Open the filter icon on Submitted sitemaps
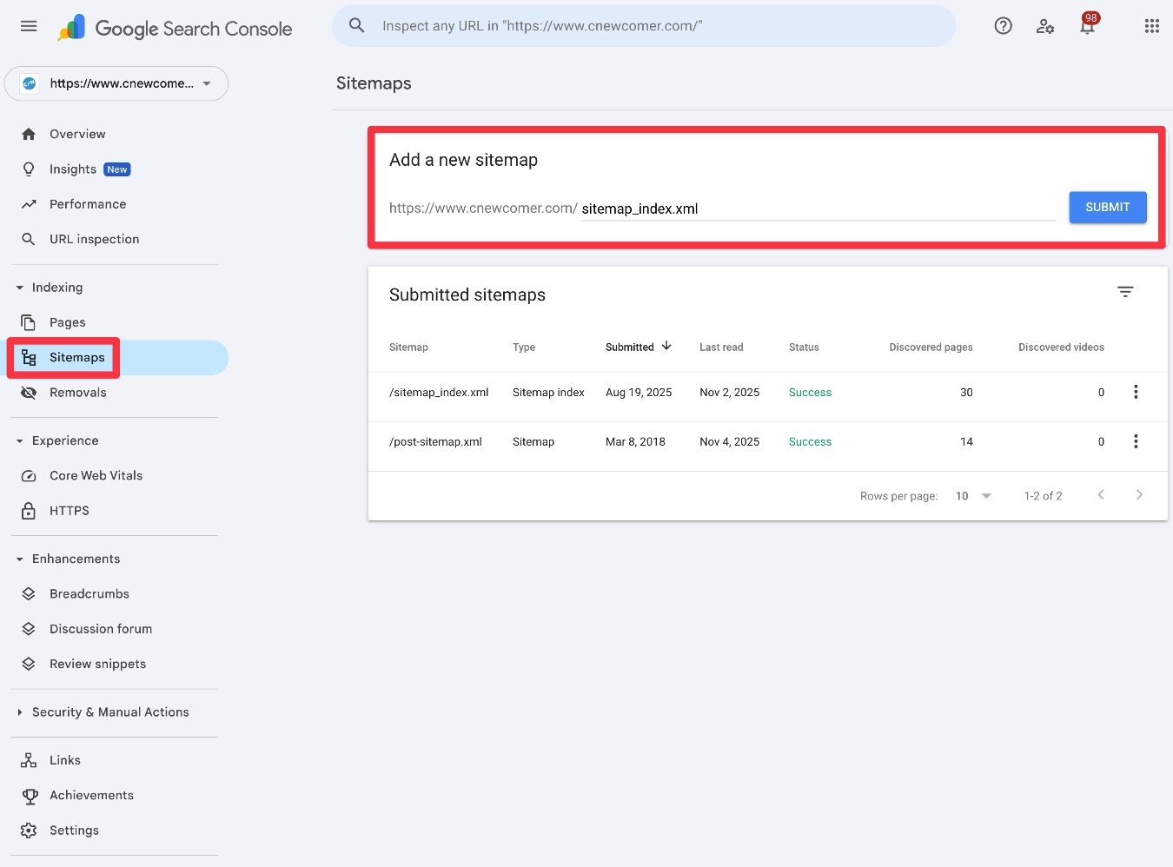Screen dimensions: 1173x867 pos(1125,292)
